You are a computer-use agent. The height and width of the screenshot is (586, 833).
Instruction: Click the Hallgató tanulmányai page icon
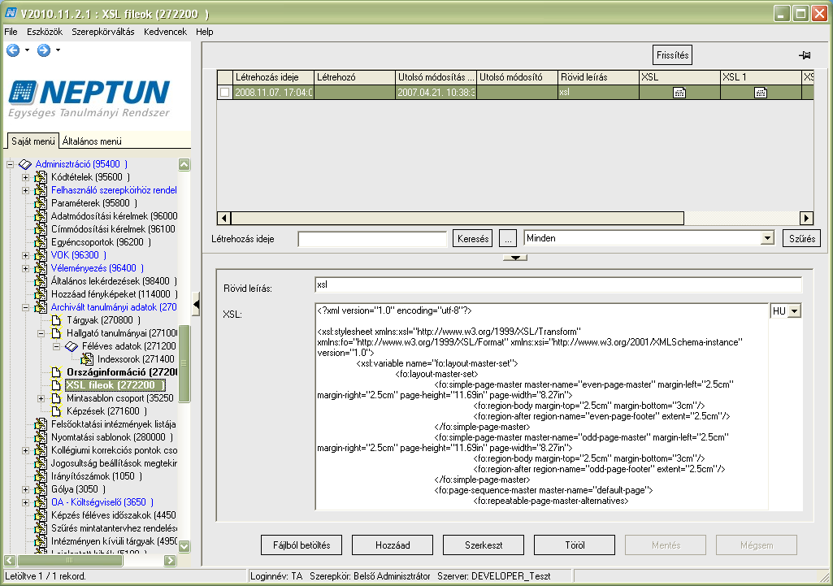point(56,333)
